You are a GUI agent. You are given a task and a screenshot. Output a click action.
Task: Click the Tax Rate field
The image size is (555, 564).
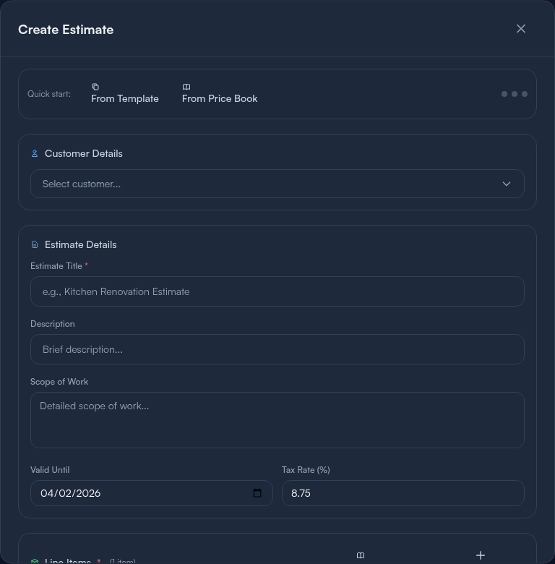pos(403,493)
